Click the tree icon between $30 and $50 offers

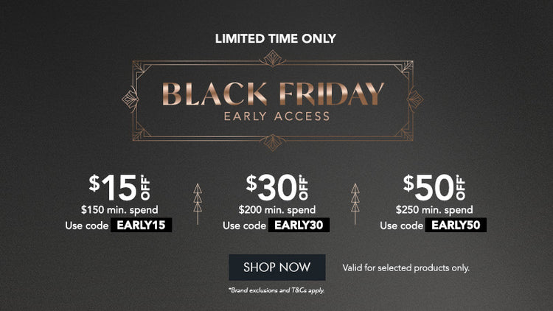click(355, 203)
